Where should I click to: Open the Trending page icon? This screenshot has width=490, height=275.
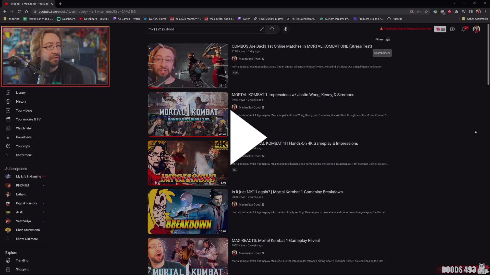[x=8, y=260]
